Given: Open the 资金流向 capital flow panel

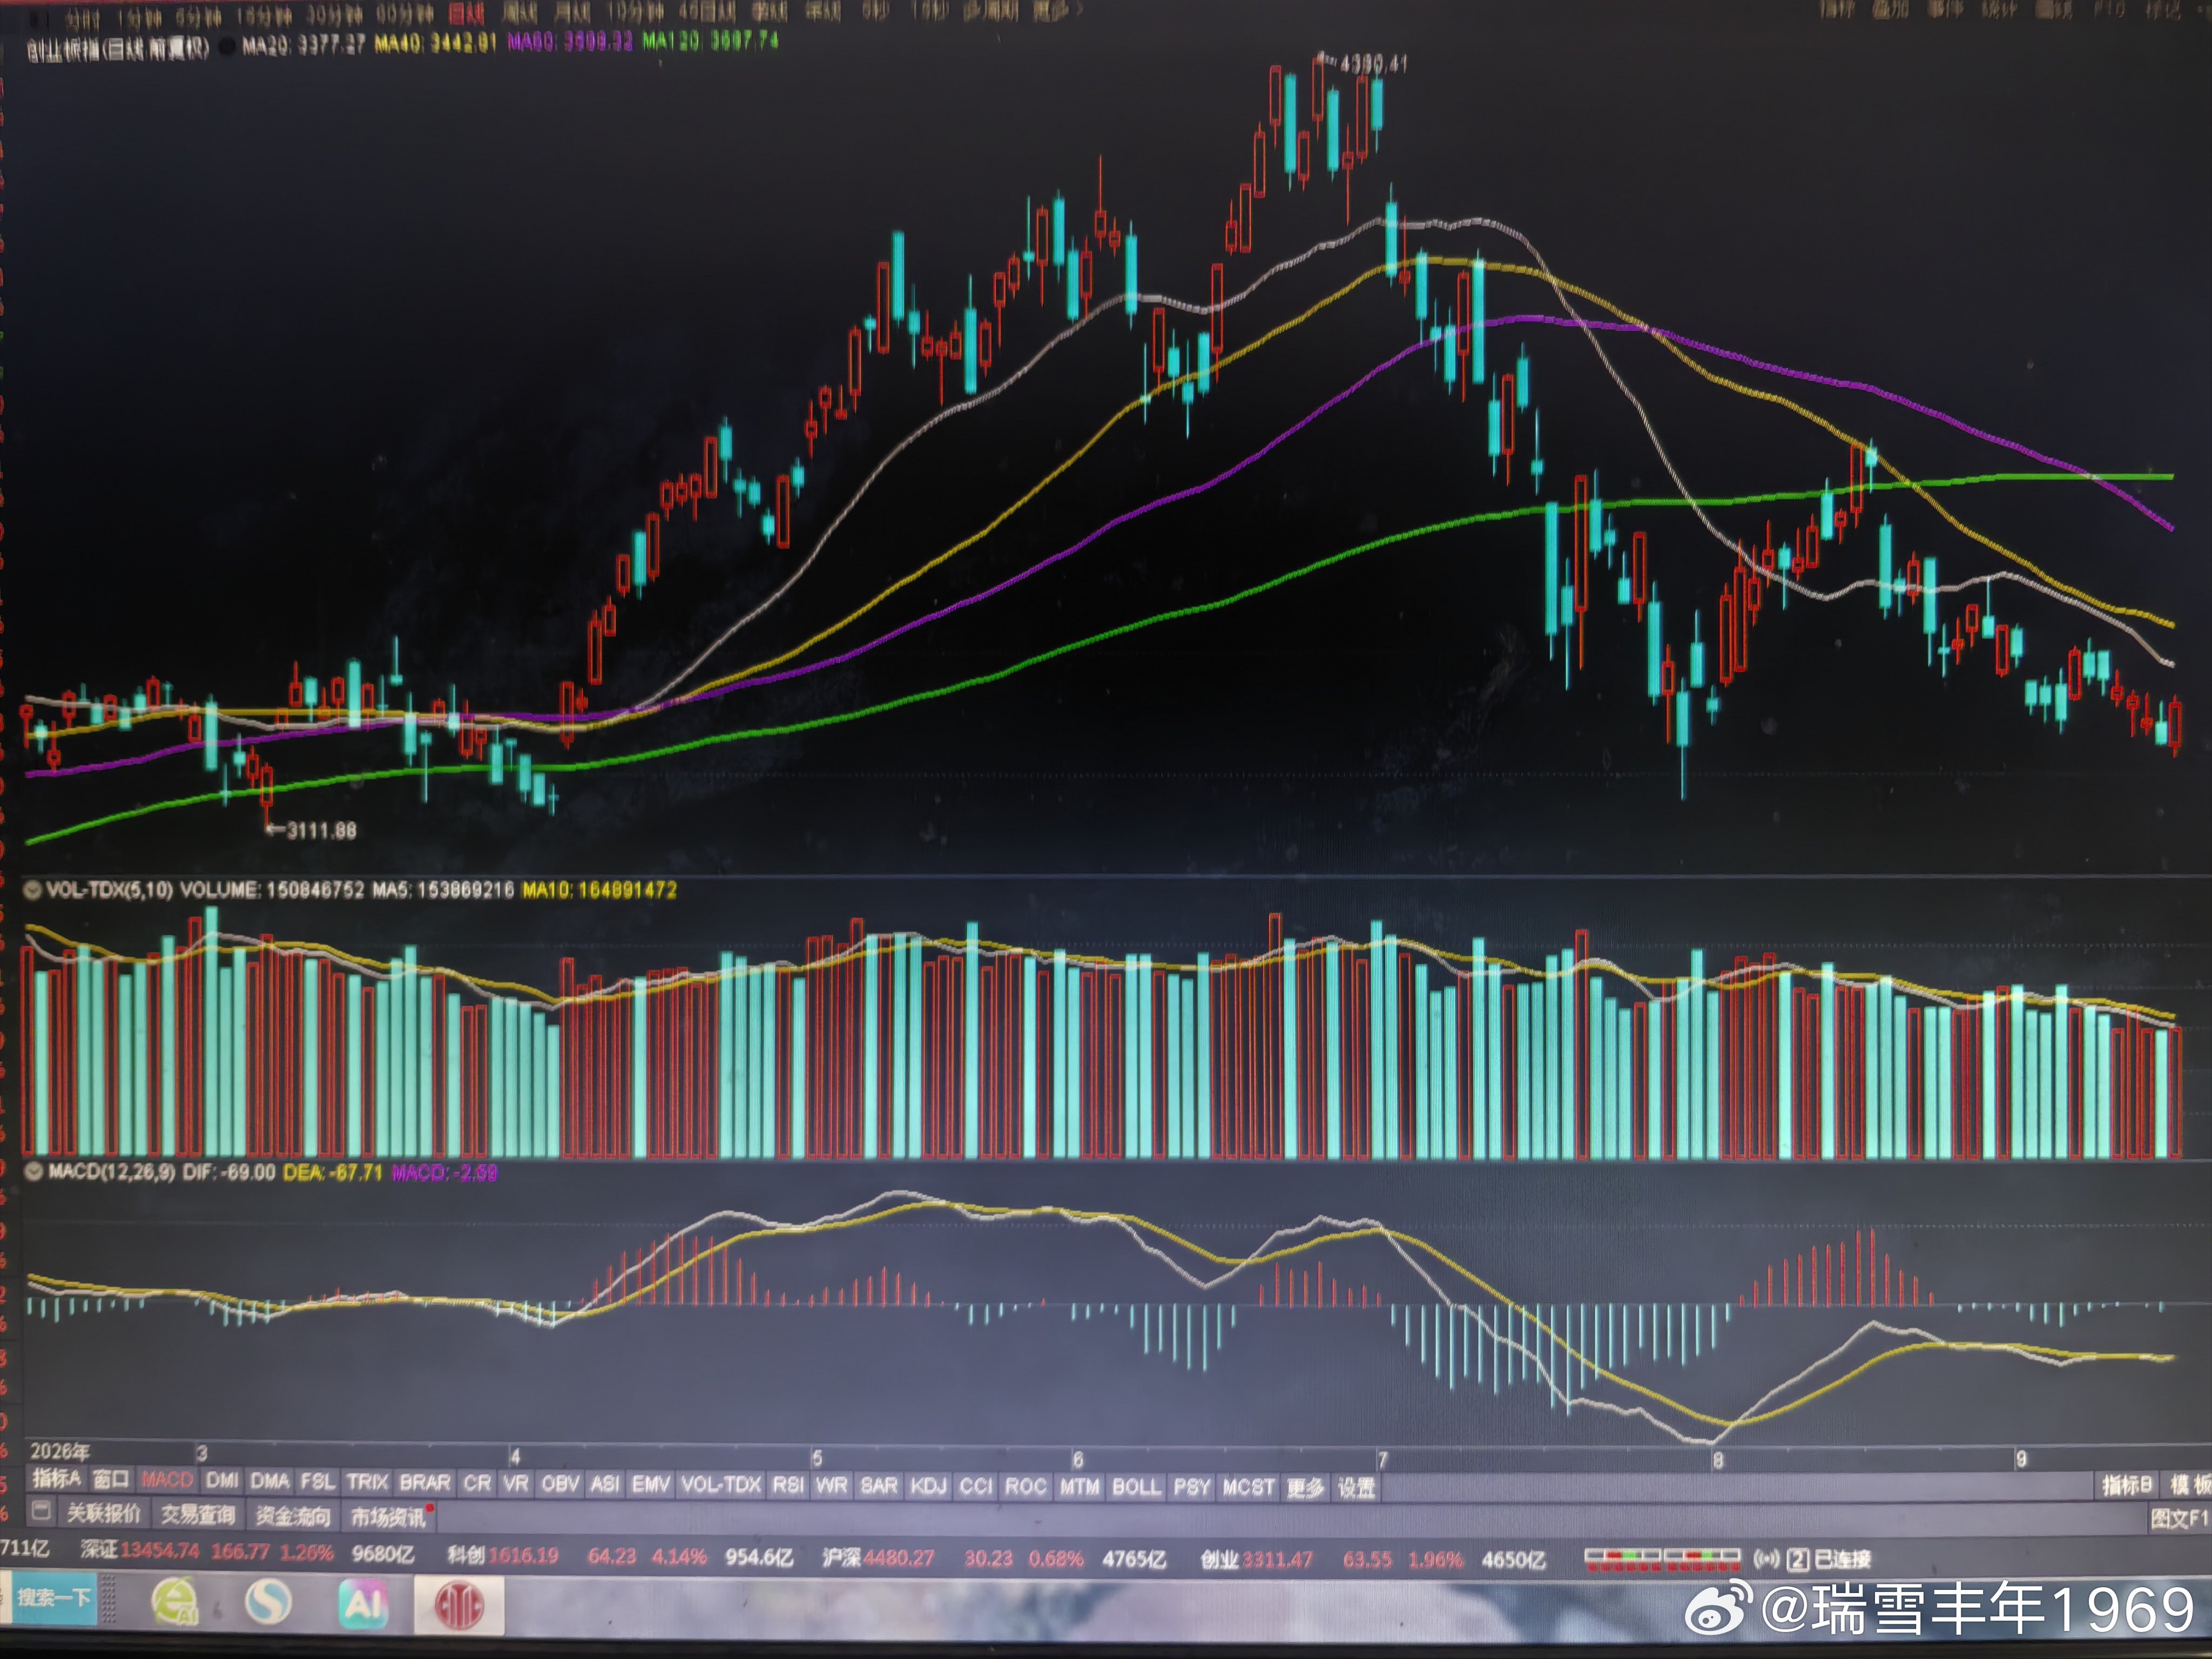Looking at the screenshot, I should [293, 1516].
